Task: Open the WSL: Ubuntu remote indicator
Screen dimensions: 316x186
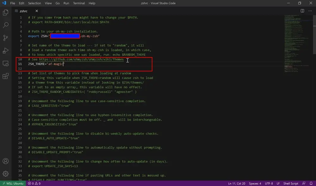Action: [x=13, y=183]
